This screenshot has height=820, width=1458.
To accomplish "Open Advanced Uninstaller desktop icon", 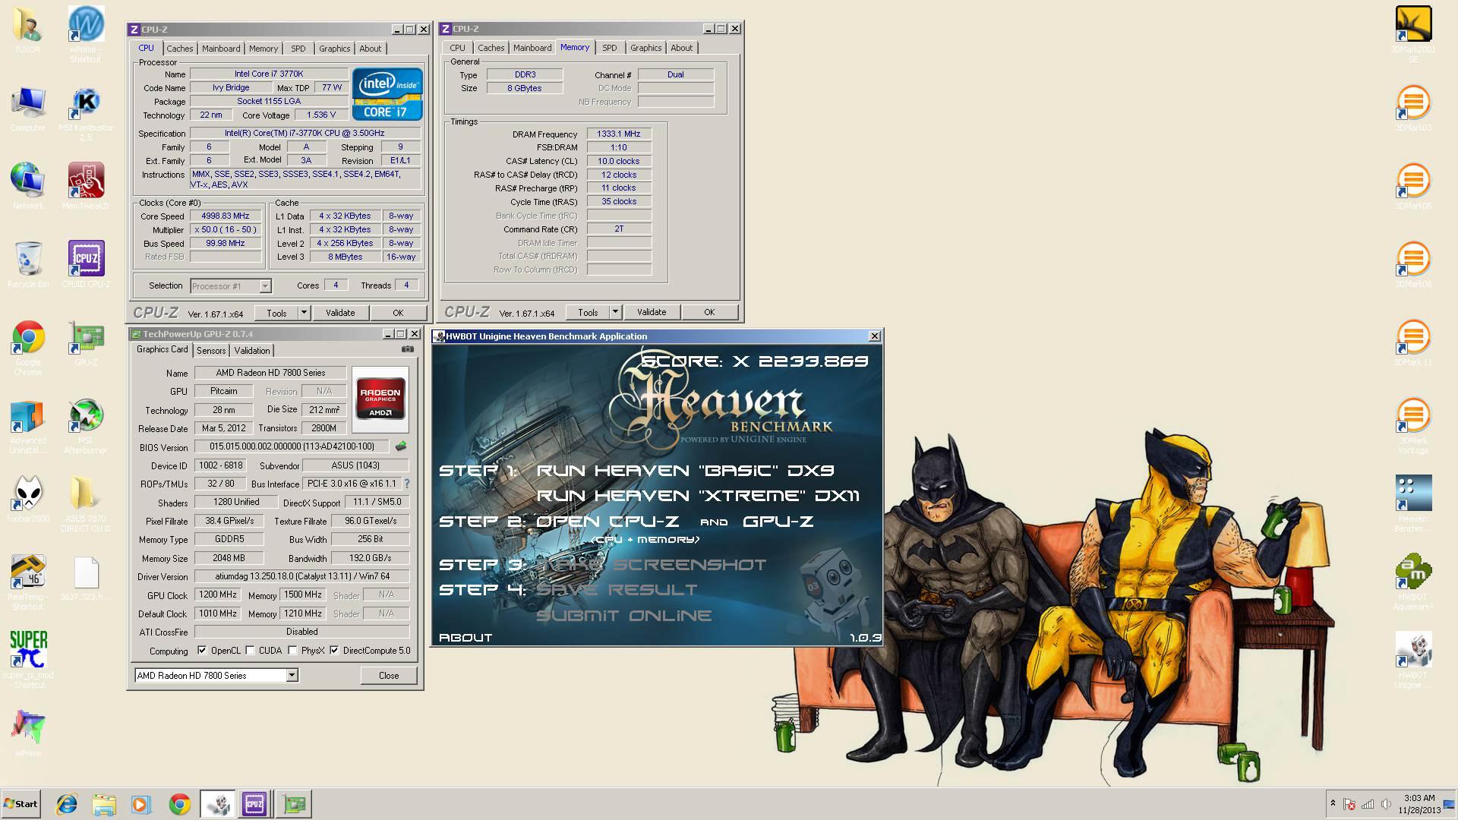I will pyautogui.click(x=28, y=427).
